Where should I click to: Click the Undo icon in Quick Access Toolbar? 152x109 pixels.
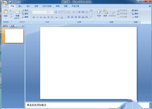tap(14, 2)
